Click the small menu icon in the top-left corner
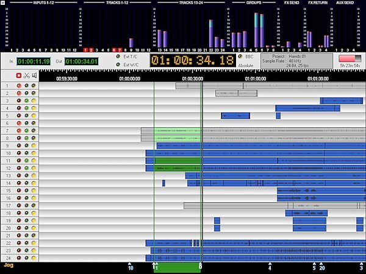366x274 pixels. 3,3
